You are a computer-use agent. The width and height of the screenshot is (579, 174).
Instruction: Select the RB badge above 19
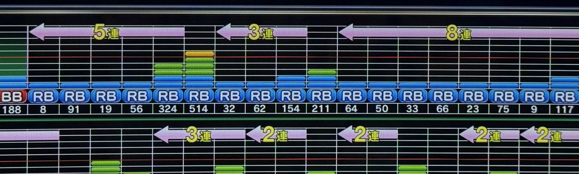[x=106, y=97]
